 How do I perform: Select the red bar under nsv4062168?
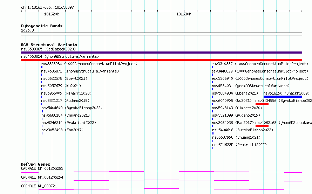tap(262, 126)
